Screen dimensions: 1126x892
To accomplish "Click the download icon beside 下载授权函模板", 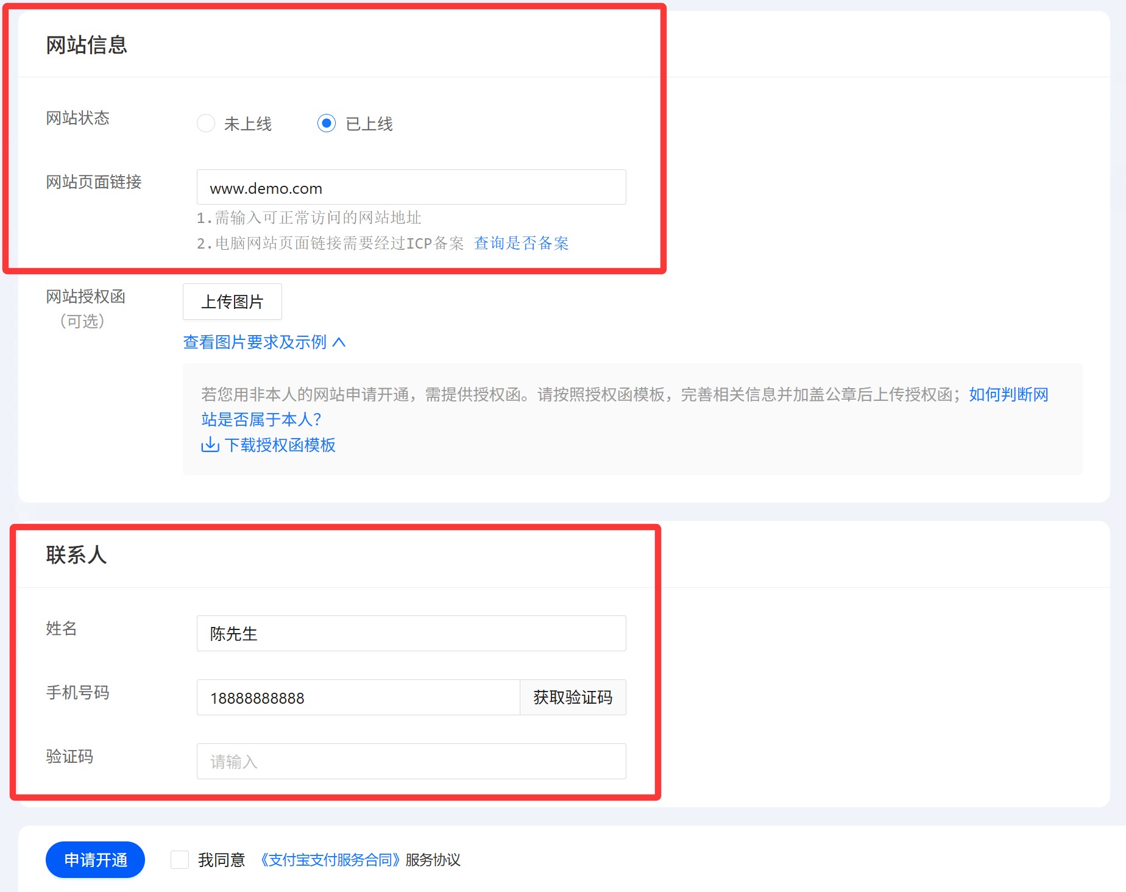I will 210,445.
